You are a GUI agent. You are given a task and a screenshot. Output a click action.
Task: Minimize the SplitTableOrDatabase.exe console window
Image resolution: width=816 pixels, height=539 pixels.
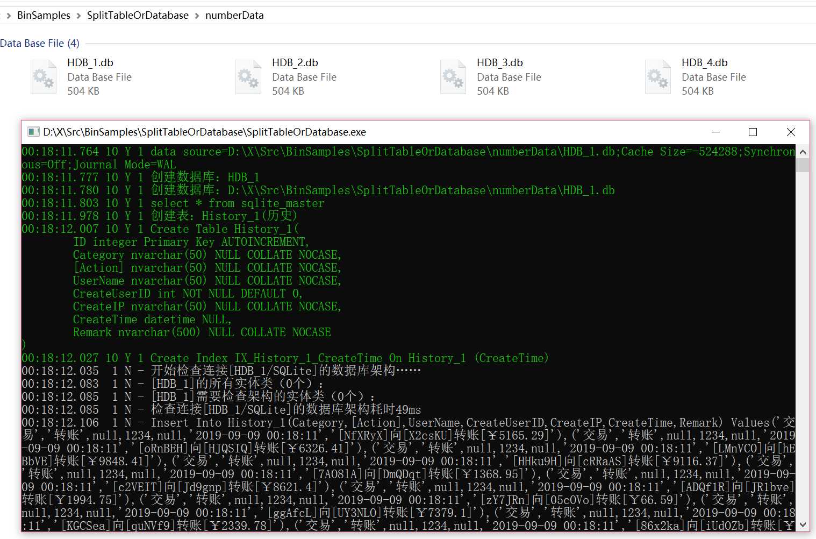coord(715,132)
